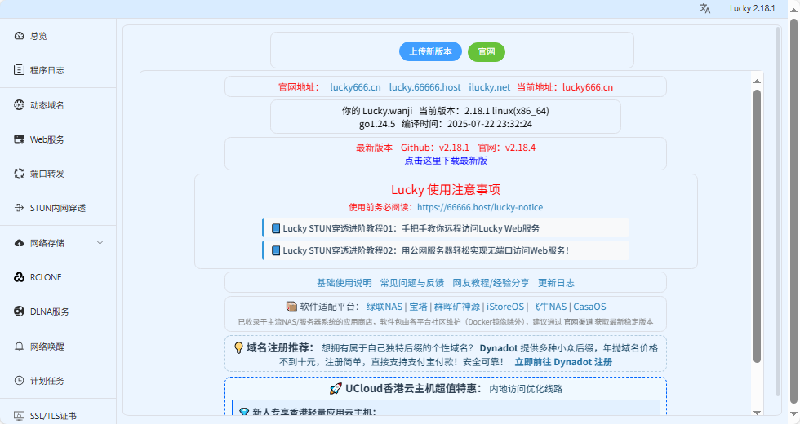Open SSL/TLS证书 menu item
Image resolution: width=800 pixels, height=424 pixels.
tap(58, 416)
